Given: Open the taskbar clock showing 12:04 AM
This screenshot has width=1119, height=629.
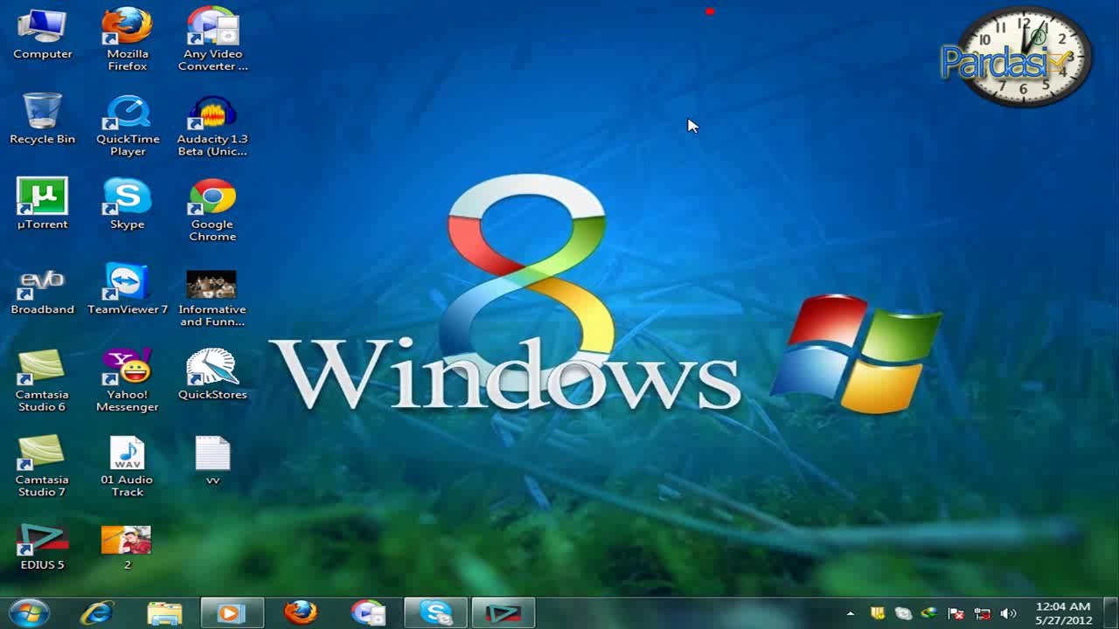Looking at the screenshot, I should [1063, 613].
